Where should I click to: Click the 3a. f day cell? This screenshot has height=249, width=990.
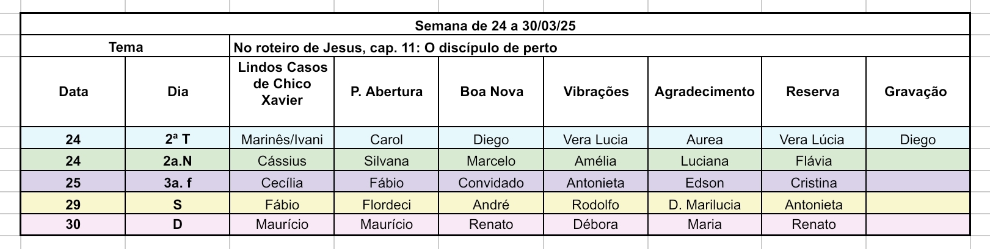(x=178, y=182)
